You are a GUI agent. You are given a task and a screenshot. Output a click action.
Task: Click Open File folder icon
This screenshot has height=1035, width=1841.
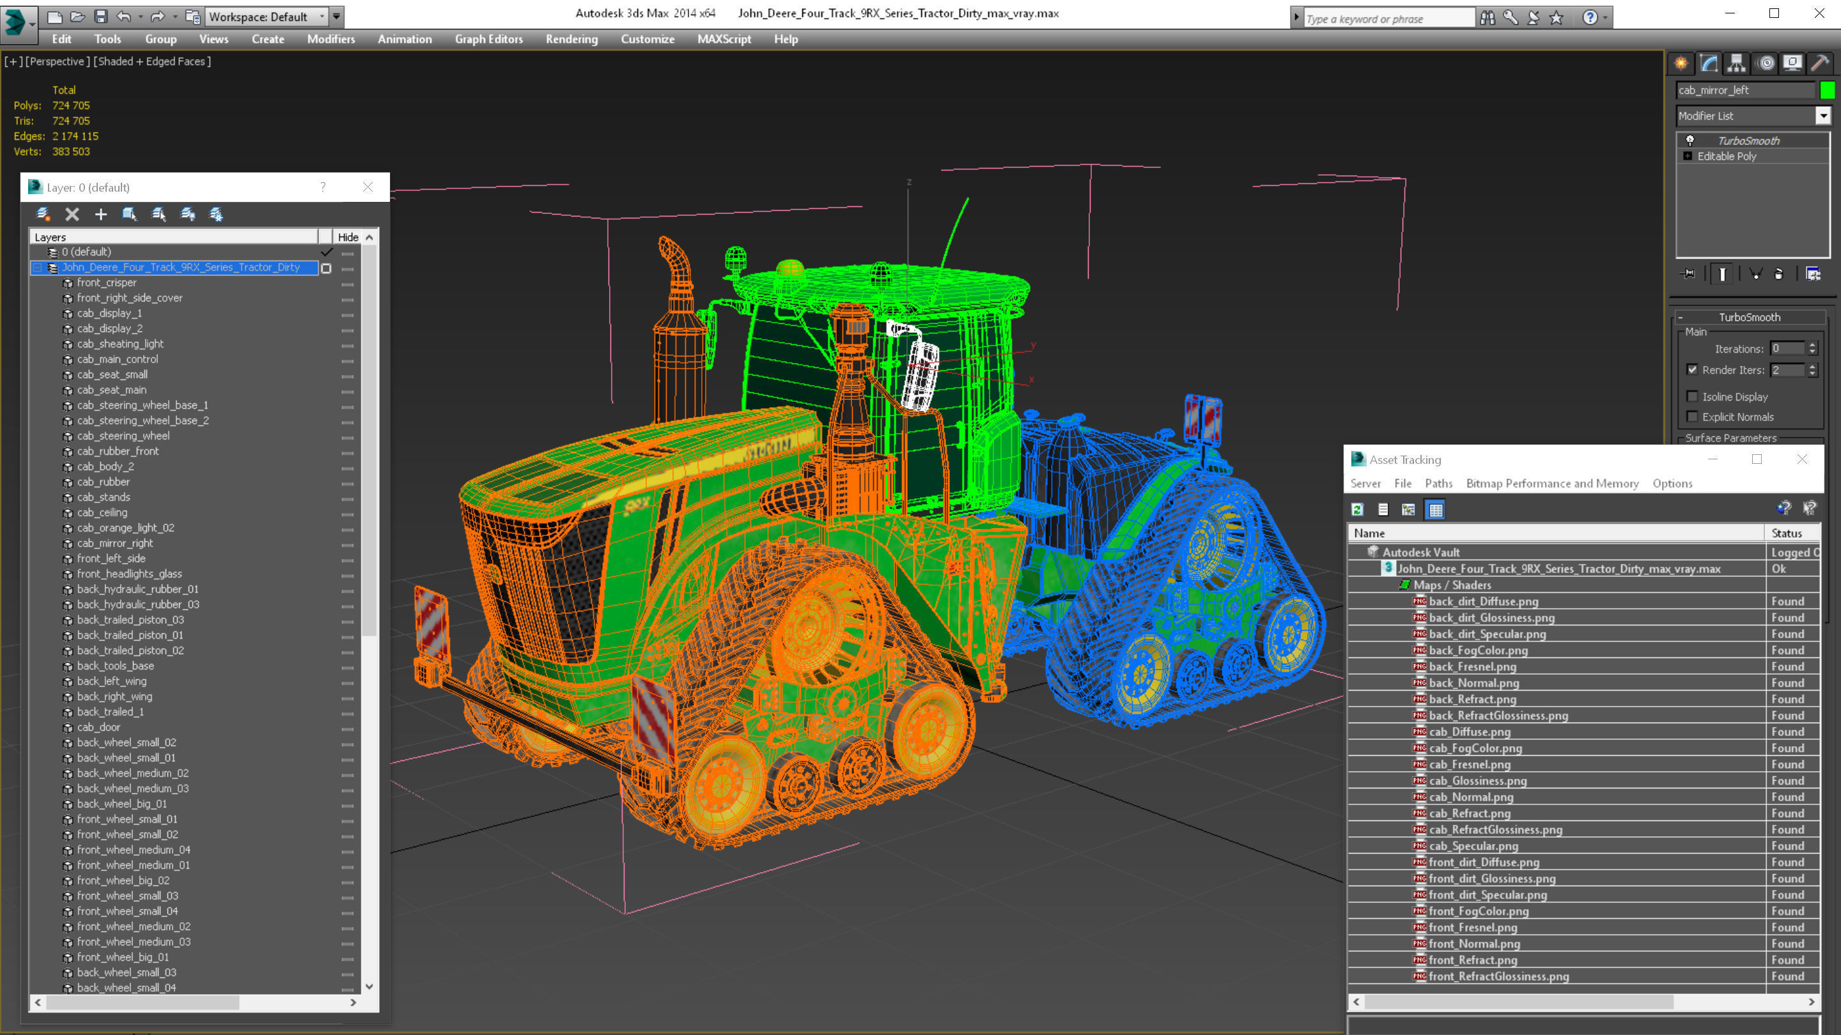point(77,16)
